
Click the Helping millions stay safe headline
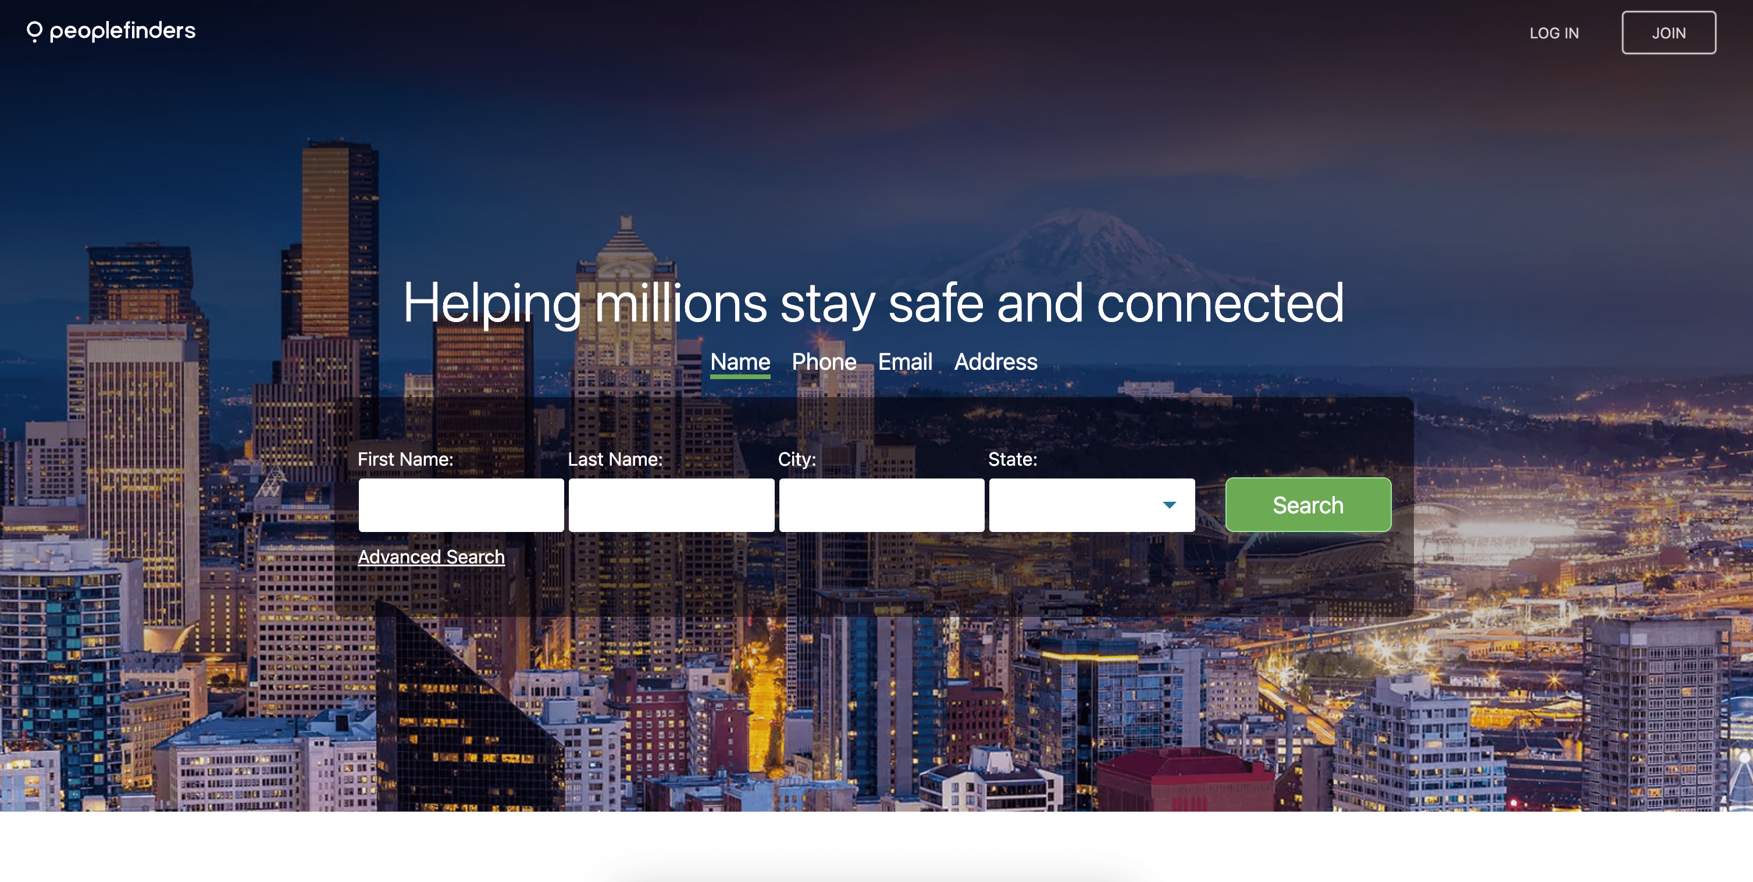tap(873, 303)
